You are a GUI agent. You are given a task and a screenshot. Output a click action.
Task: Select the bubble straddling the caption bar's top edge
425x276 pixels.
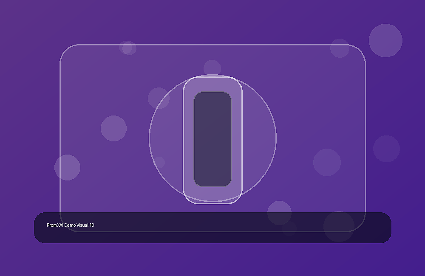tap(279, 213)
